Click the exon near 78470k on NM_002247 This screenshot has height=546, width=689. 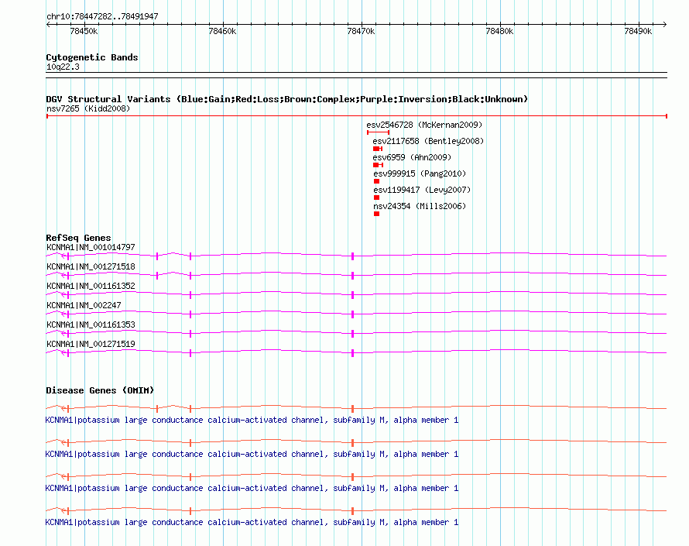pyautogui.click(x=352, y=314)
